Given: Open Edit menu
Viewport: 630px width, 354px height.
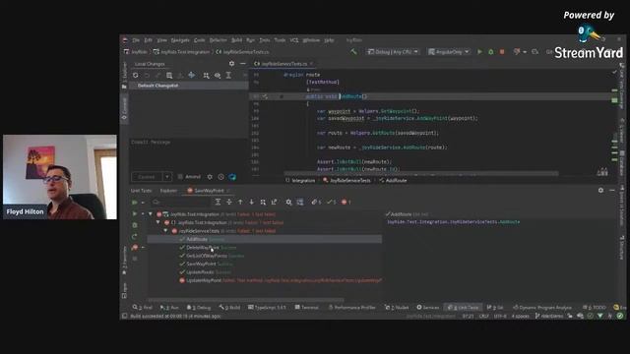Looking at the screenshot, I should point(149,40).
